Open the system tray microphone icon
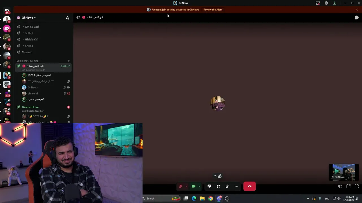 (320, 198)
